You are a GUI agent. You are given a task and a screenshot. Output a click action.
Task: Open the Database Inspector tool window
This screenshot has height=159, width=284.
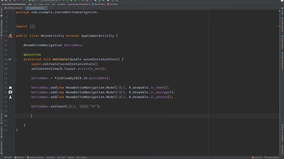coord(35,157)
